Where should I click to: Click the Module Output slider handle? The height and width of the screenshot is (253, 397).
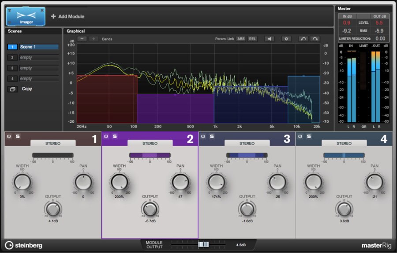203,244
